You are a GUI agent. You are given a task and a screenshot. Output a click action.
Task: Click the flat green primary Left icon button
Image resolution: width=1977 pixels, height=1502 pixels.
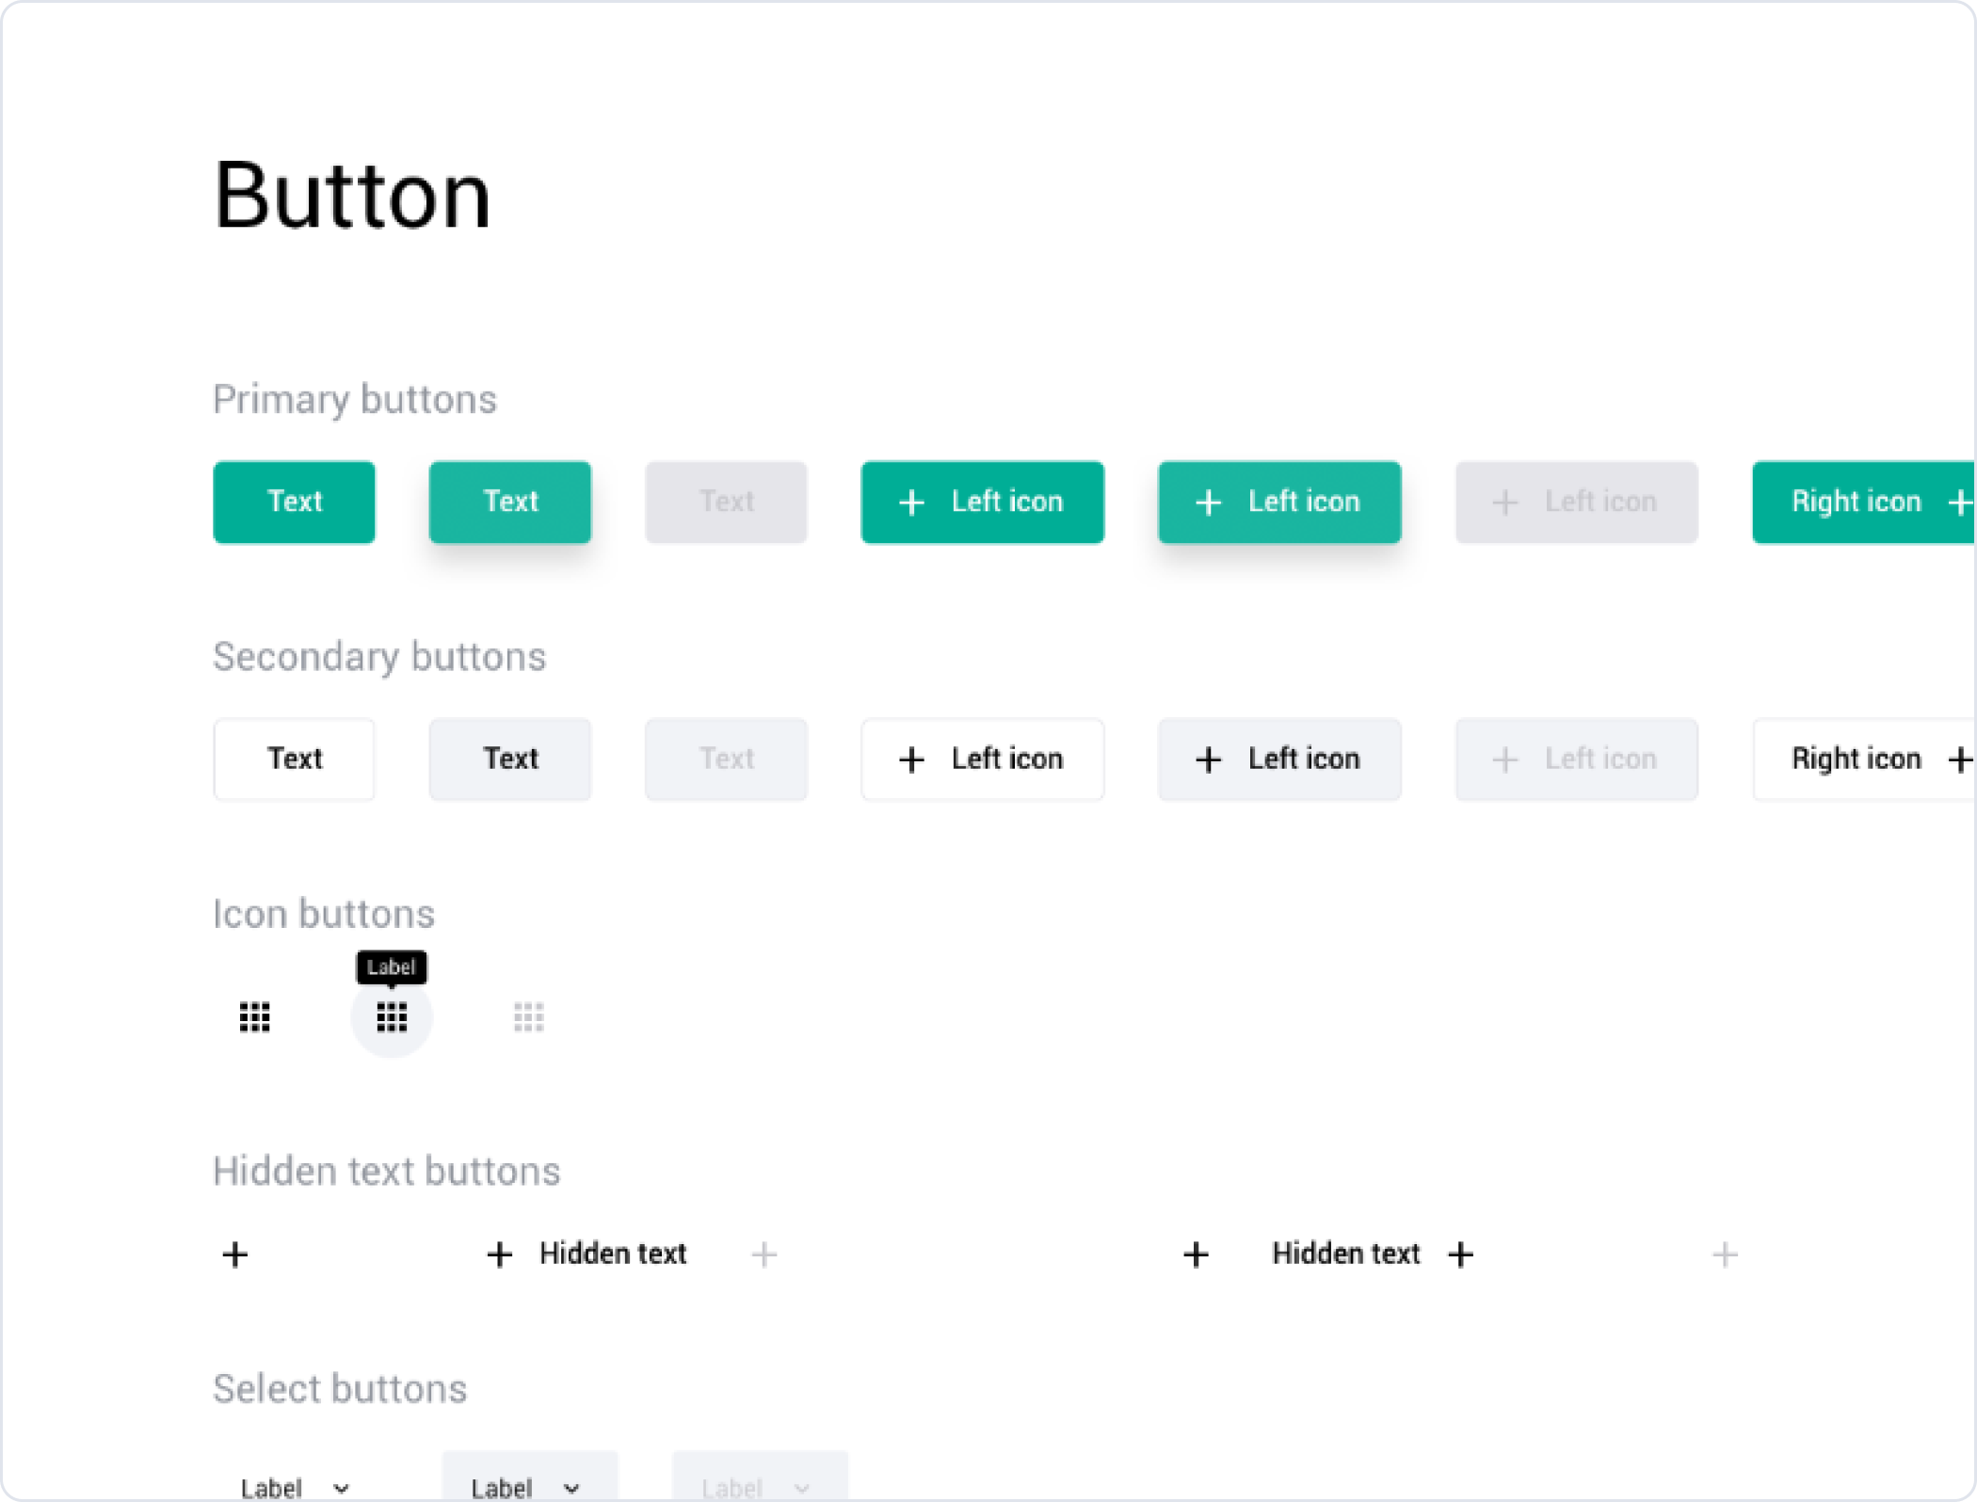pyautogui.click(x=982, y=502)
